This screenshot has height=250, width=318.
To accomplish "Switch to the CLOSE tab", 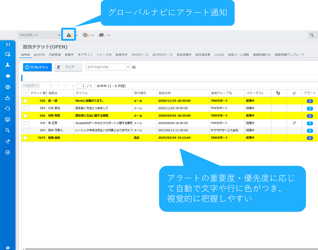I will pos(219,55).
